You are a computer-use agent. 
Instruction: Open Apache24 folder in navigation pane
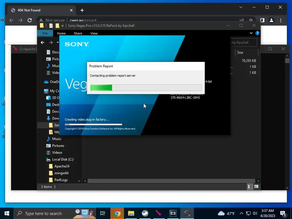(x=62, y=166)
